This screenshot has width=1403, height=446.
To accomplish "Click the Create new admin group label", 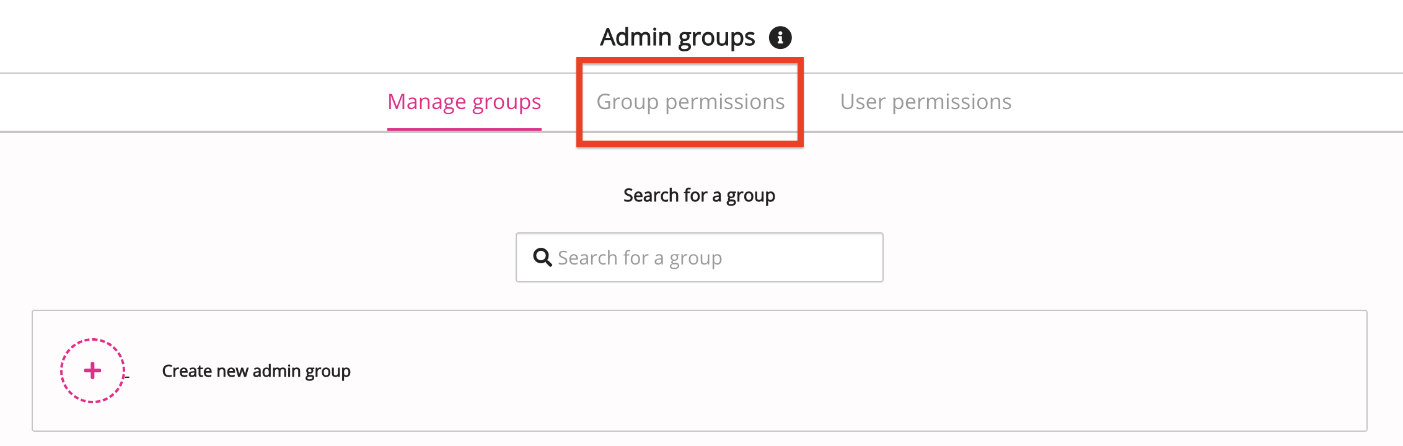I will [256, 371].
